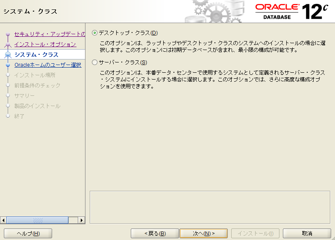Click the sidebar scroll right arrow
The image size is (335, 240).
pos(81,220)
